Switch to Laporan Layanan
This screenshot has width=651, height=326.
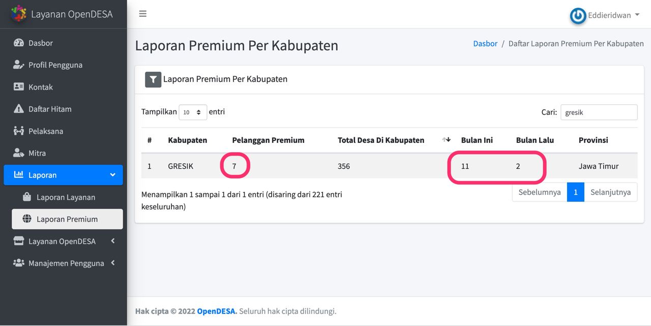(x=67, y=197)
